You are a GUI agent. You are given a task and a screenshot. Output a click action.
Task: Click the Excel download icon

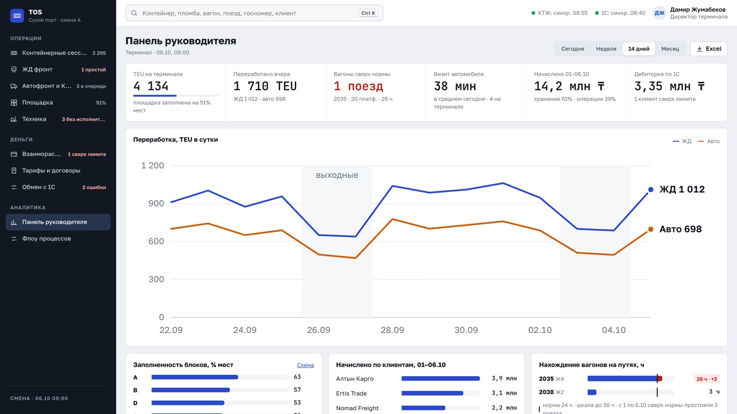click(699, 49)
